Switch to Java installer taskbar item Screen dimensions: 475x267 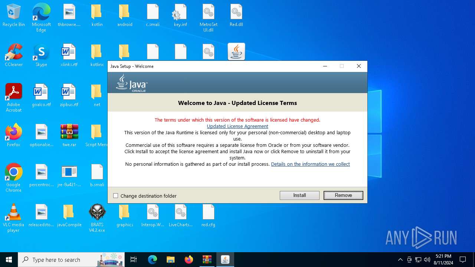tap(225, 260)
